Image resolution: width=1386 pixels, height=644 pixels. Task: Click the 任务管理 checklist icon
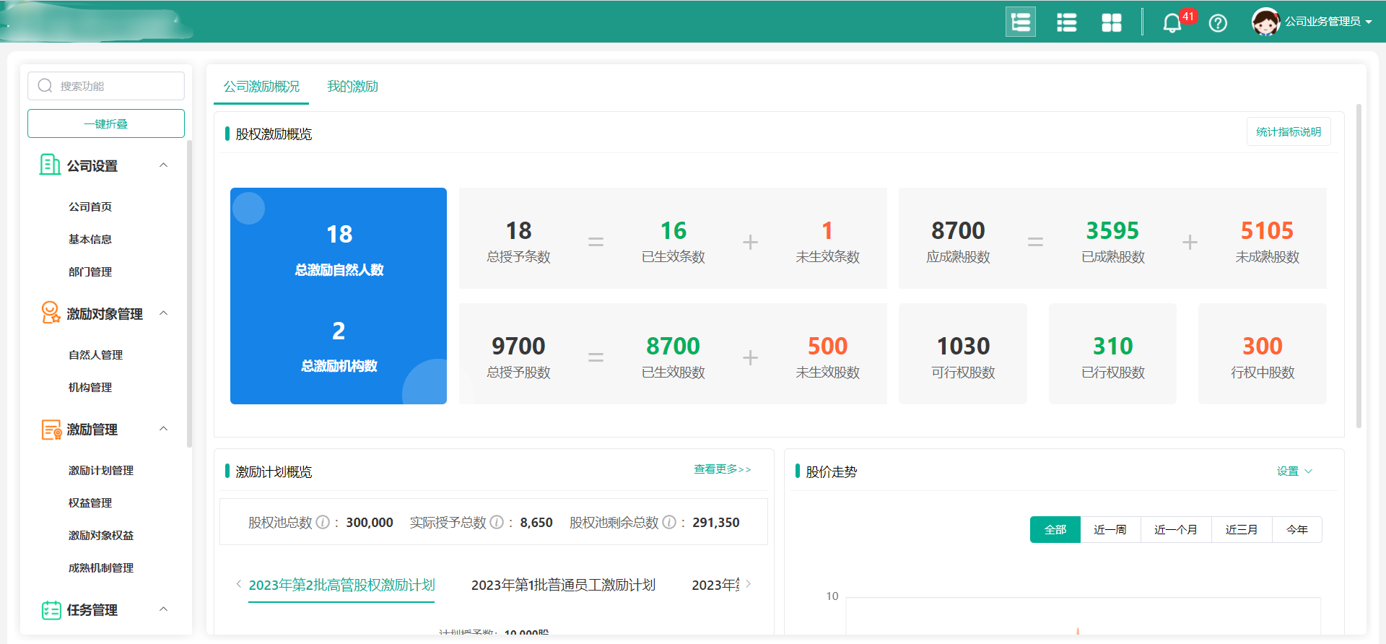click(x=51, y=610)
